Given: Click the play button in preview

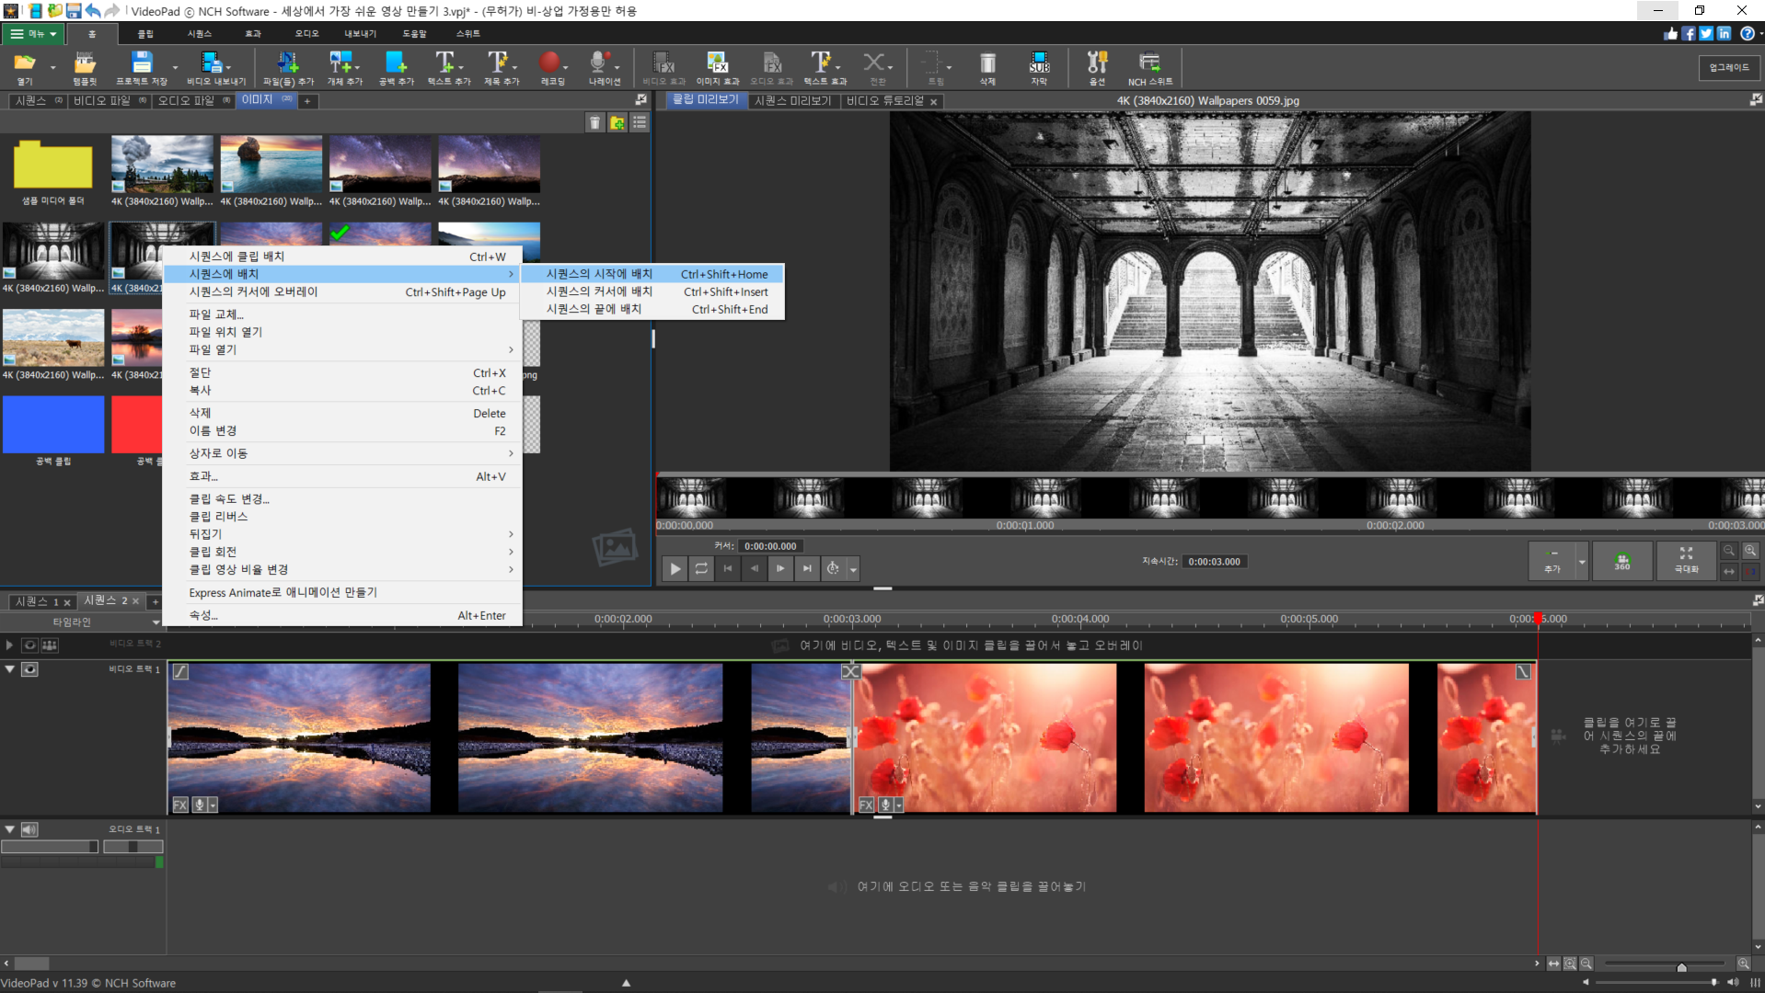Looking at the screenshot, I should click(x=675, y=568).
